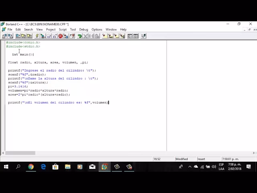Open the Mail app from the taskbar
This screenshot has height=193, width=257.
[92, 167]
